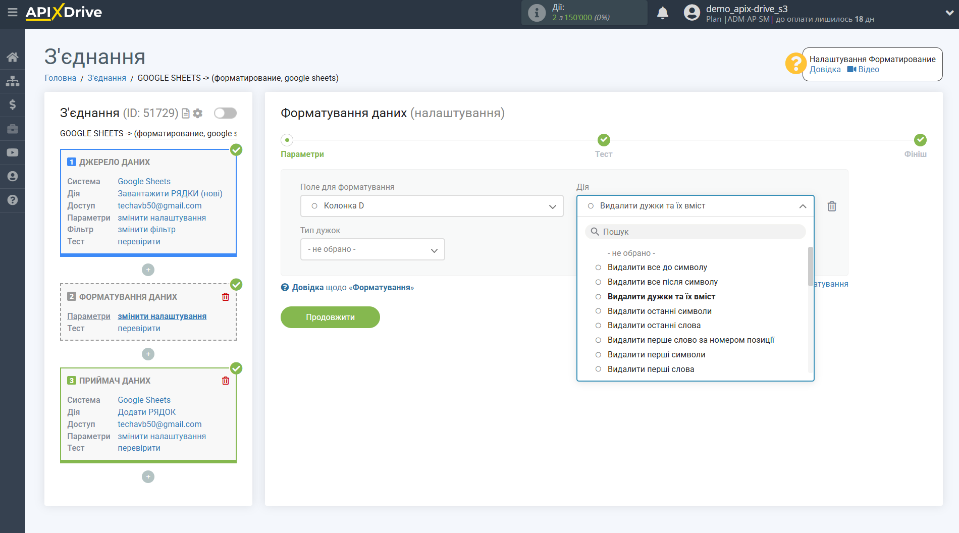The height and width of the screenshot is (533, 959).
Task: Click Завантажити РЯДКИ (нові) link
Action: coord(170,194)
